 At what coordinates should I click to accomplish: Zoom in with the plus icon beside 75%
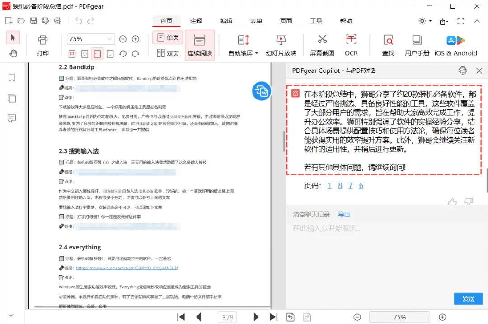pyautogui.click(x=136, y=39)
